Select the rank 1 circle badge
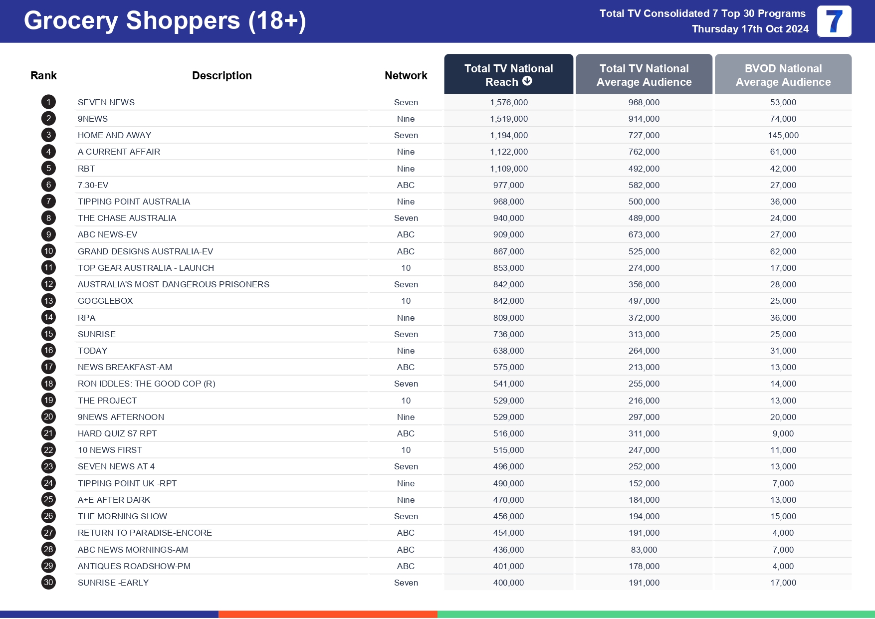The image size is (875, 619). (x=48, y=102)
